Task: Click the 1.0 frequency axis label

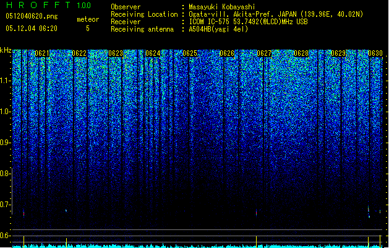Action: click(6, 112)
